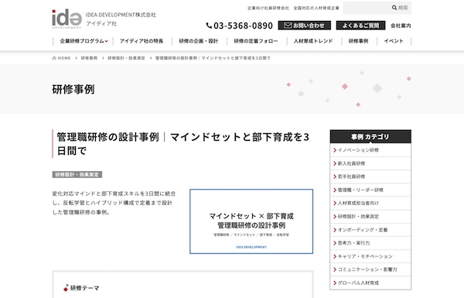Go to HOME in the breadcrumb
The width and height of the screenshot is (464, 298).
coord(64,58)
